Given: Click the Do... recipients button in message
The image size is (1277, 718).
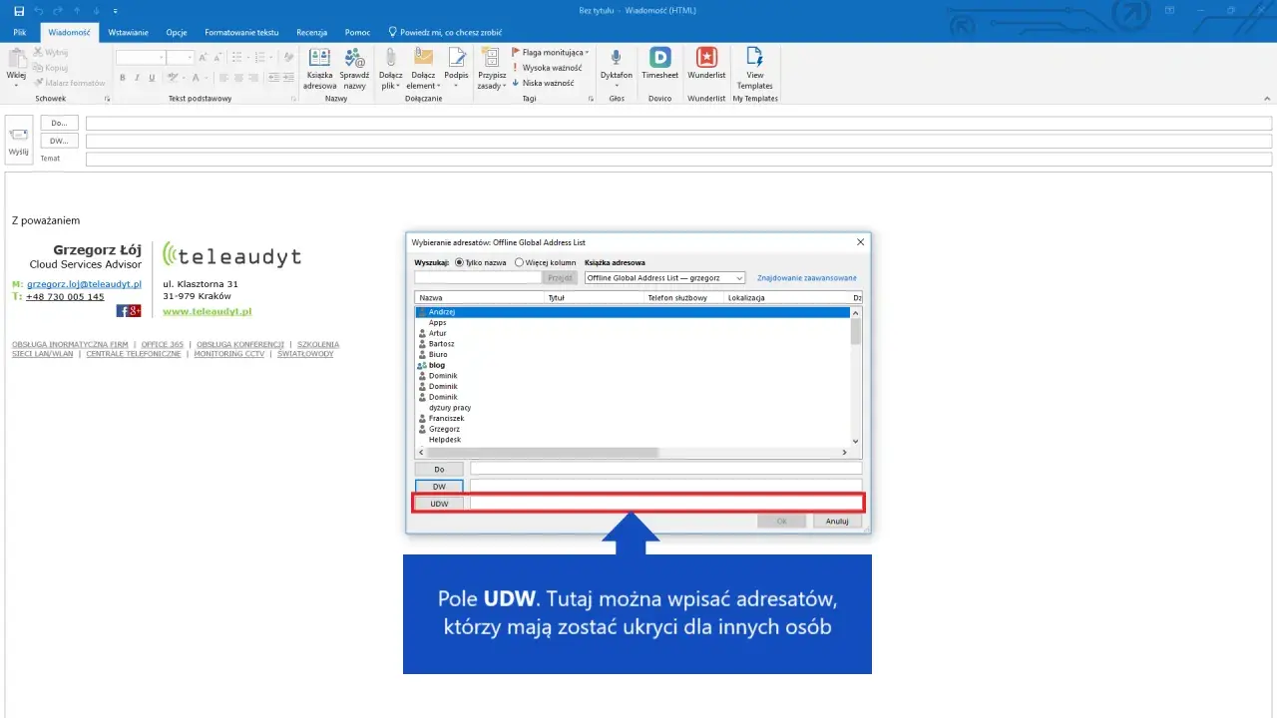Looking at the screenshot, I should pyautogui.click(x=59, y=123).
